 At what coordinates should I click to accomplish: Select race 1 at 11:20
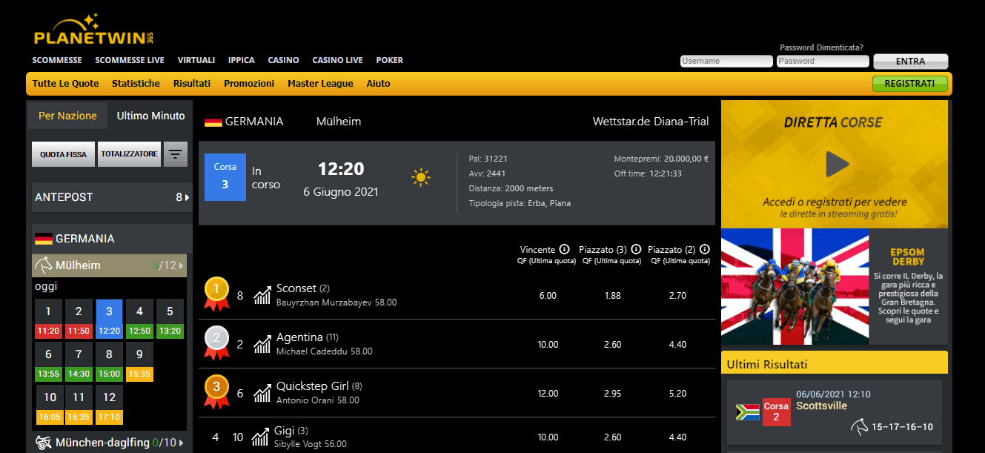48,319
